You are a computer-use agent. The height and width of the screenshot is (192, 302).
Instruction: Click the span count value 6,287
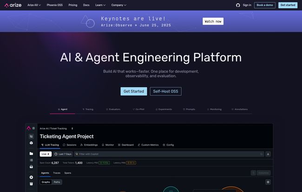tap(55, 163)
